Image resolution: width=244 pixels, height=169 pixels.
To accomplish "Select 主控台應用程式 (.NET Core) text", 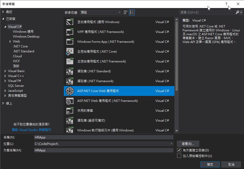I will 97,52.
